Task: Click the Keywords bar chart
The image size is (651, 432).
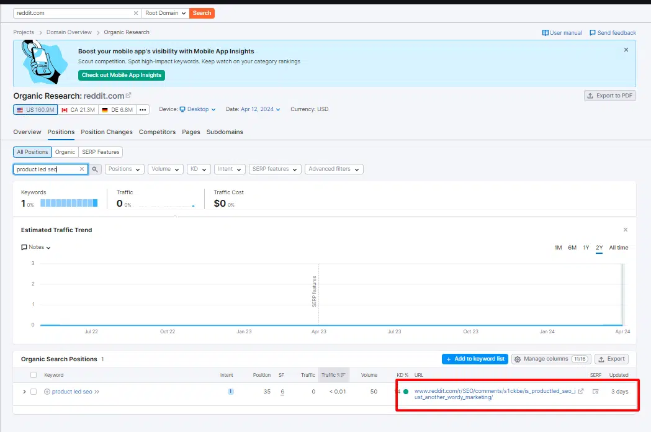Action: click(69, 203)
